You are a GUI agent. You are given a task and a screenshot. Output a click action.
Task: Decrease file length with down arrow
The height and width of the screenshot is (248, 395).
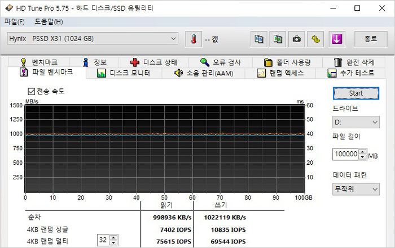[x=362, y=157]
